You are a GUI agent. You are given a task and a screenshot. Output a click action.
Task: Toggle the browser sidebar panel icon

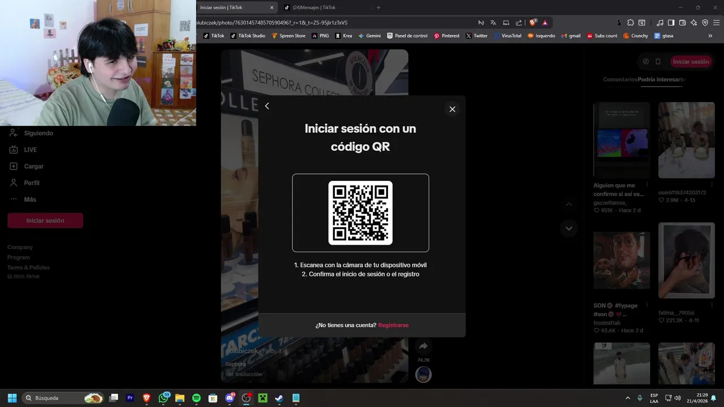point(671,23)
